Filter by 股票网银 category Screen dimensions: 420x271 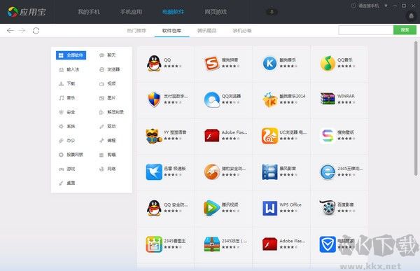pyautogui.click(x=71, y=155)
